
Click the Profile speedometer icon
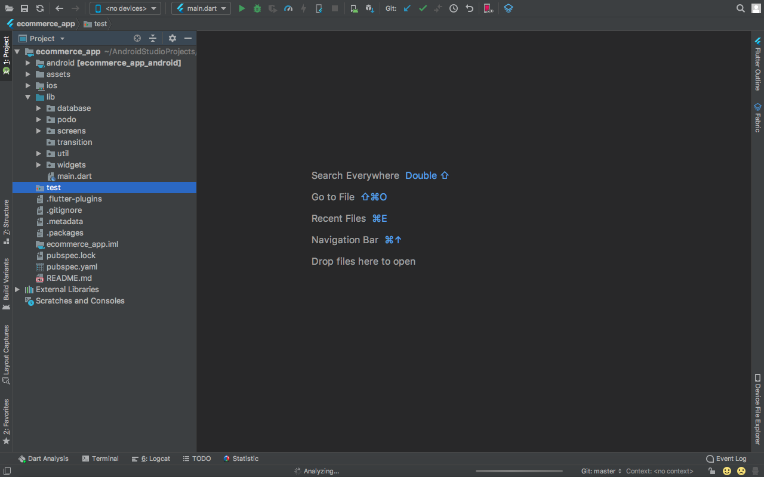[x=288, y=8]
